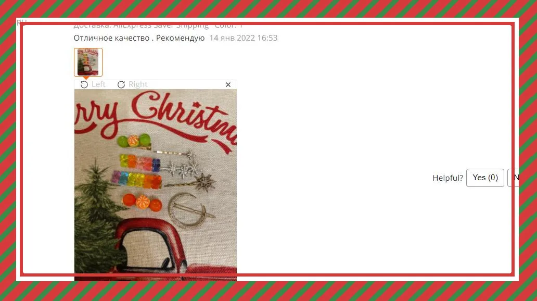Select the "Left" rotate label
The height and width of the screenshot is (301, 537).
(x=99, y=84)
